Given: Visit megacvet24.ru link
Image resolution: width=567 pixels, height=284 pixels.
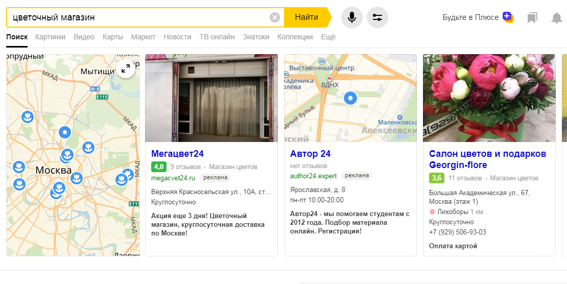Looking at the screenshot, I should pos(173,178).
